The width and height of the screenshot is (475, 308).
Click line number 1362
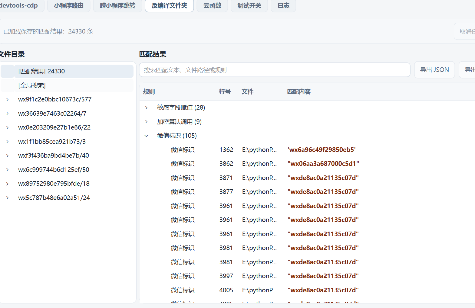[x=226, y=150]
